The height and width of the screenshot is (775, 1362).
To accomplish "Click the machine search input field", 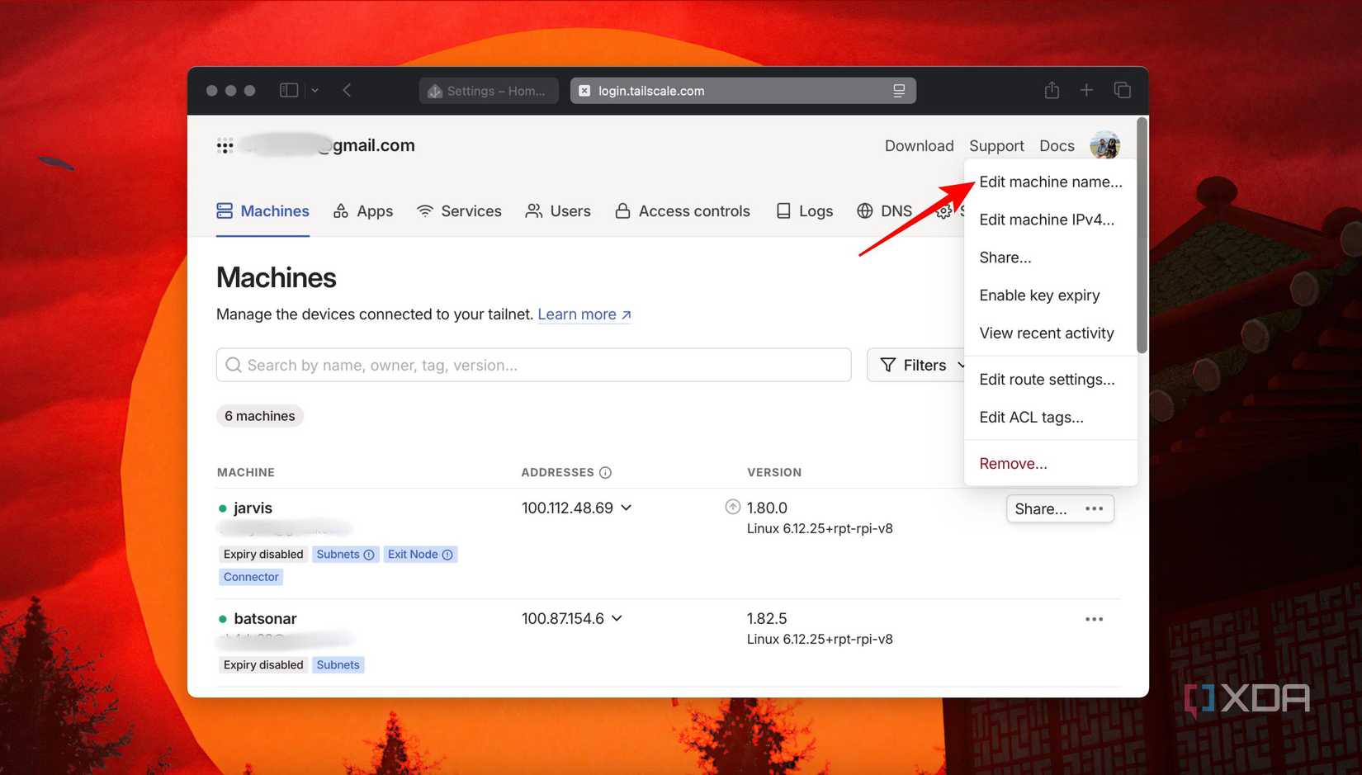I will coord(533,365).
